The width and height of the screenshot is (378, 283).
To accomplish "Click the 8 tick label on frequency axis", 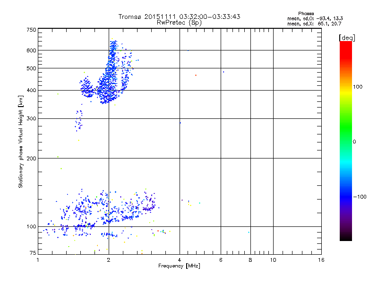I will click(x=250, y=260).
